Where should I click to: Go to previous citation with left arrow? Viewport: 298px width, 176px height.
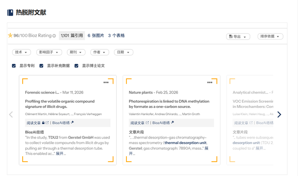(11, 114)
